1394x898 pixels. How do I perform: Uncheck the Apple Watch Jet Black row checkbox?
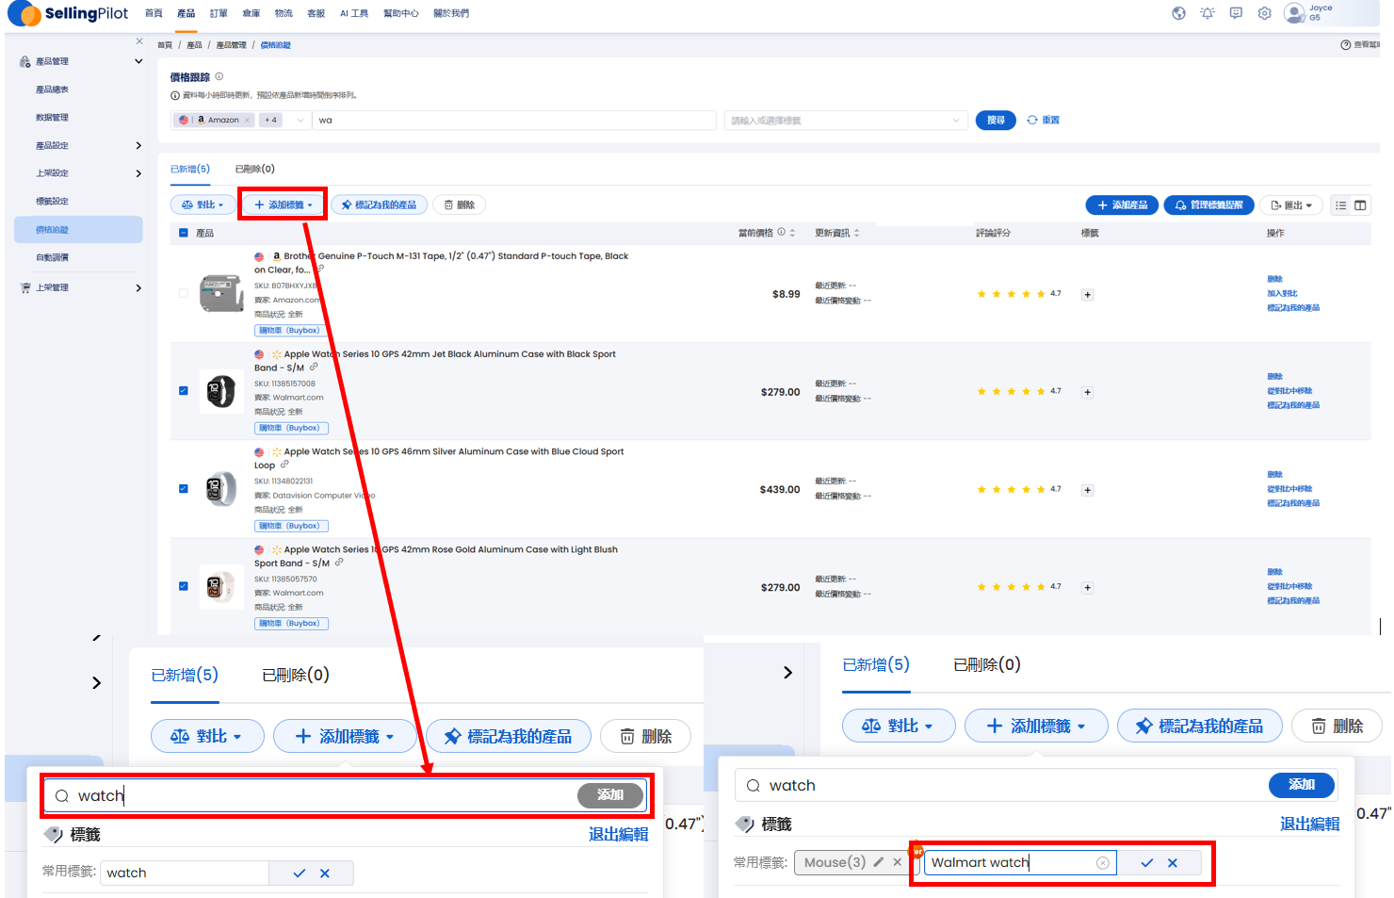click(x=184, y=391)
